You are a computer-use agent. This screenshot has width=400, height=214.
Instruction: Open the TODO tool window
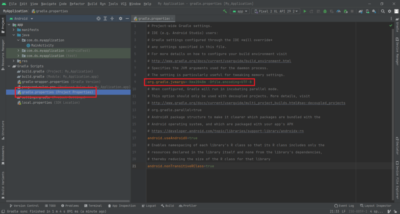50,205
